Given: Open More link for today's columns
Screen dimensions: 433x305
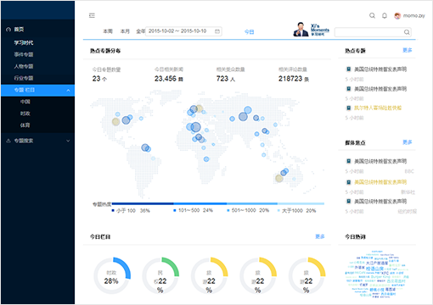Looking at the screenshot, I should click(320, 236).
